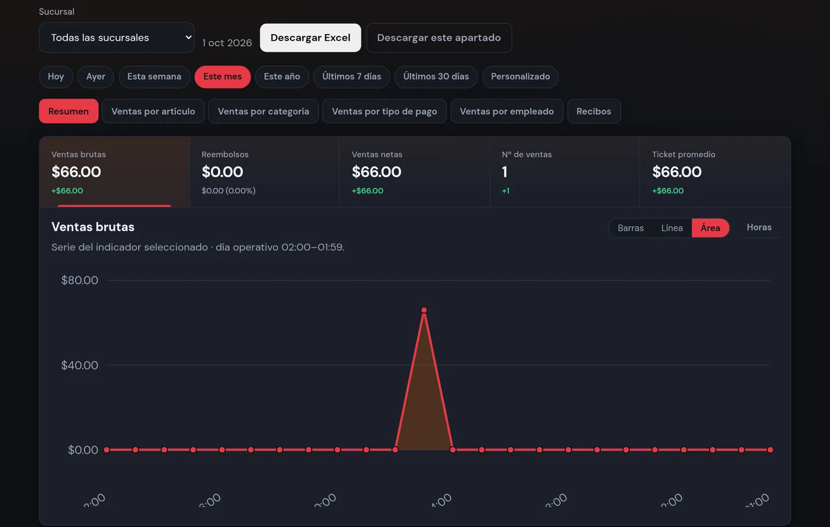Click the Ventas brutas chart heading
This screenshot has height=527, width=830.
click(x=93, y=227)
